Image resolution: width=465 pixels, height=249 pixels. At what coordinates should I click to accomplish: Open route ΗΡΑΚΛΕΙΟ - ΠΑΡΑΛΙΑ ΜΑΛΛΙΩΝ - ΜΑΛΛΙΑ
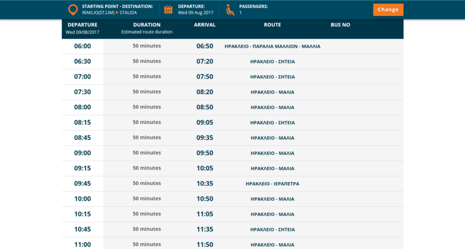click(x=272, y=47)
